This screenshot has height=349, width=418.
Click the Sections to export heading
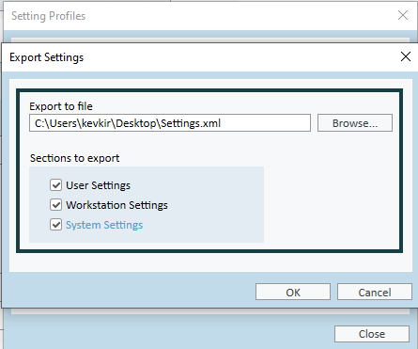tap(74, 158)
